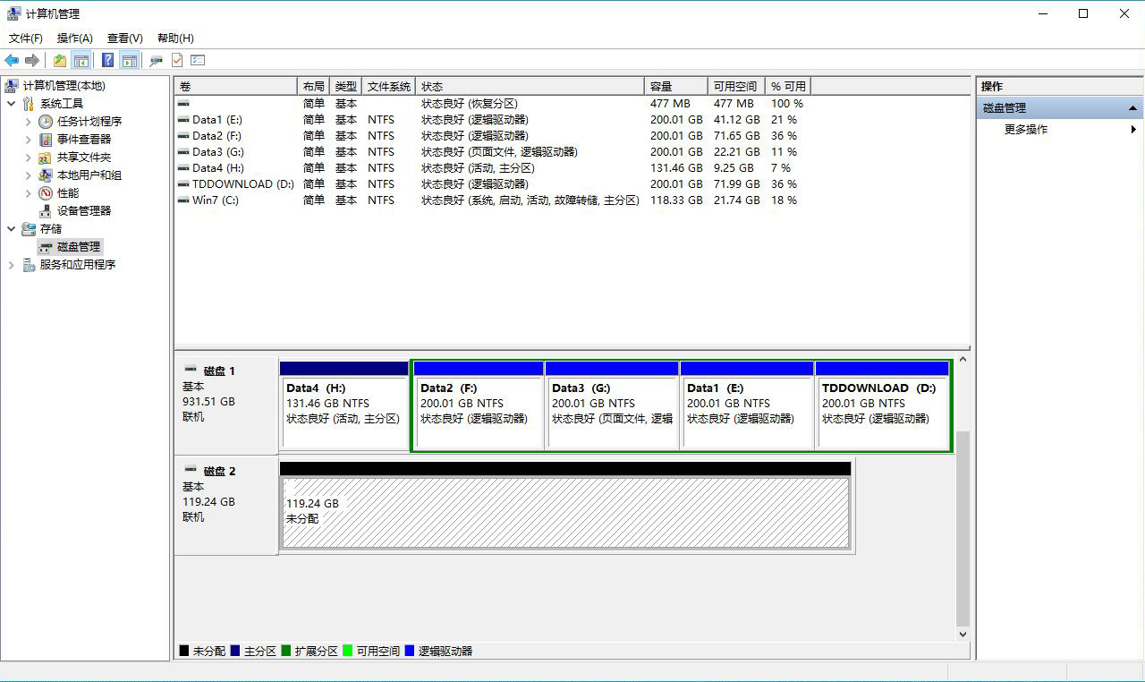Expand the 性能 tree node
The image size is (1145, 682).
coord(28,193)
